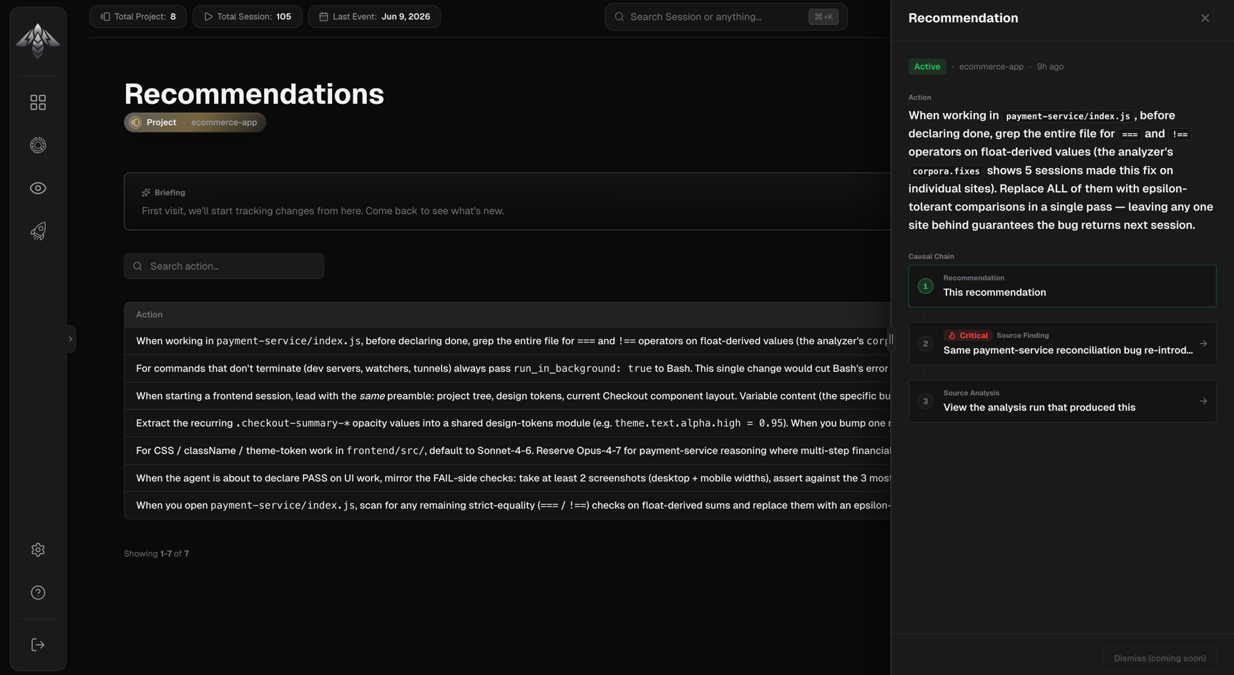Click the arrow on Source Analysis card
This screenshot has height=675, width=1234.
pyautogui.click(x=1203, y=401)
